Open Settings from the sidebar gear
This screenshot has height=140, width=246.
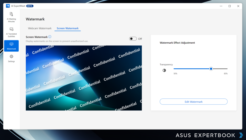click(11, 58)
